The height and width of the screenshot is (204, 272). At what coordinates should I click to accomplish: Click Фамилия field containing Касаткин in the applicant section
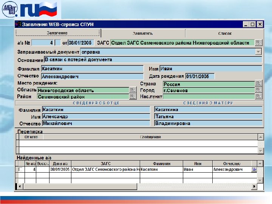pyautogui.click(x=92, y=69)
